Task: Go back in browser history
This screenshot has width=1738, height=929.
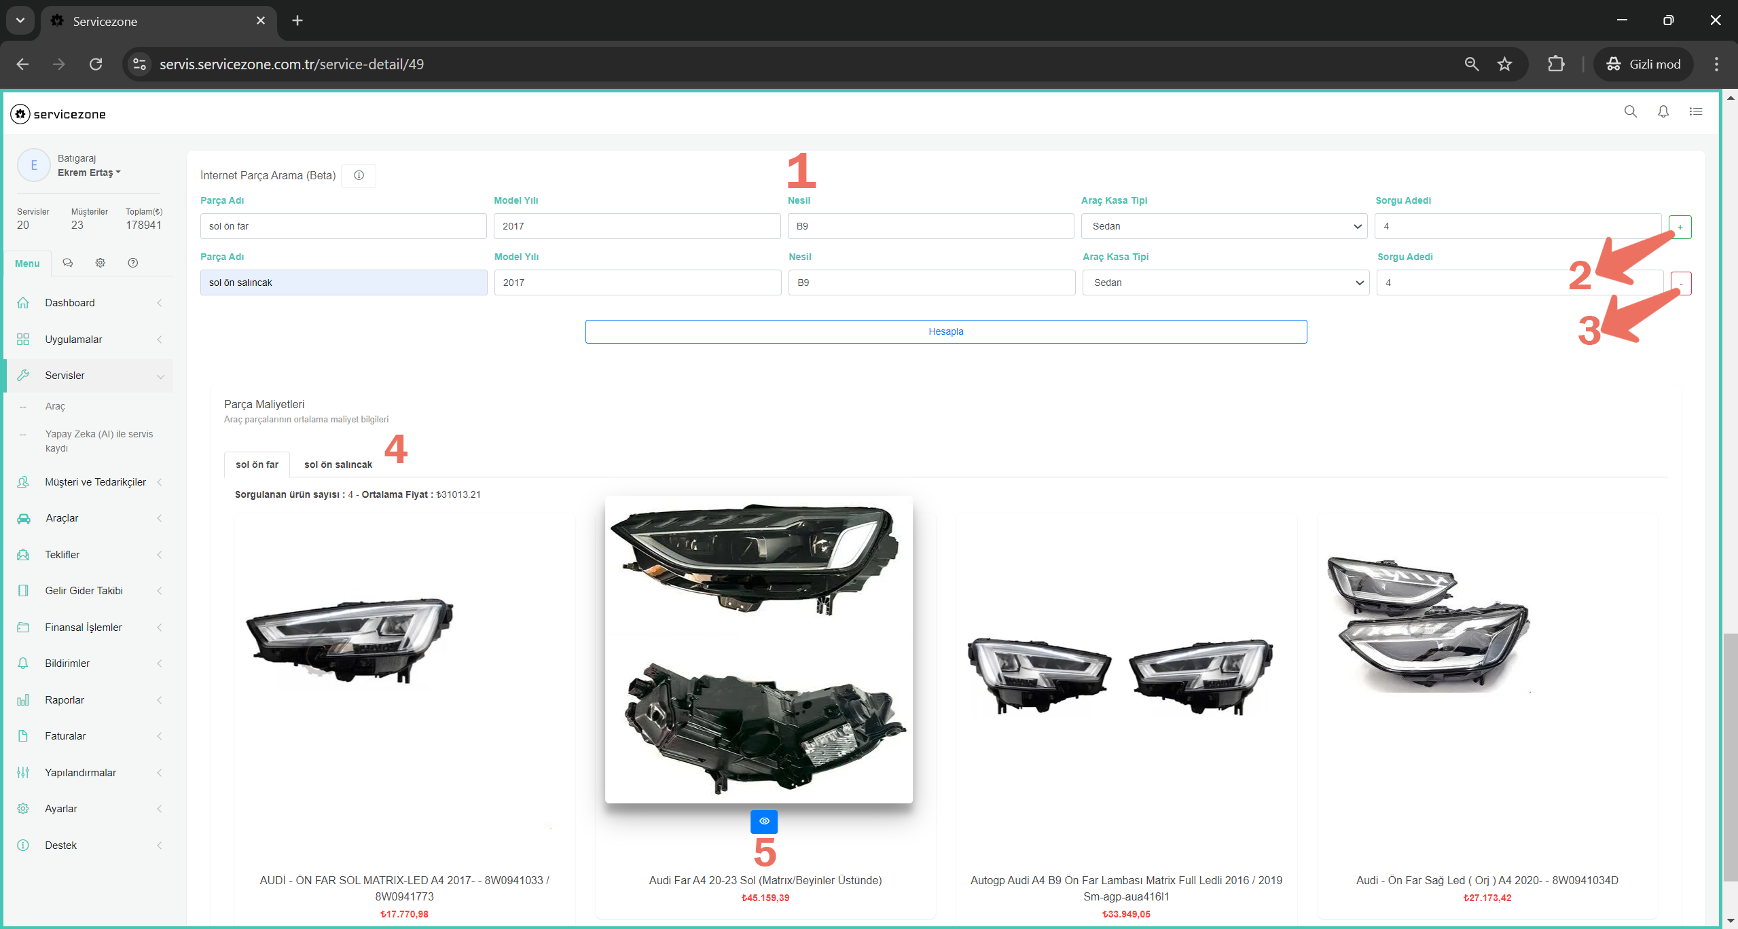Action: (x=22, y=65)
